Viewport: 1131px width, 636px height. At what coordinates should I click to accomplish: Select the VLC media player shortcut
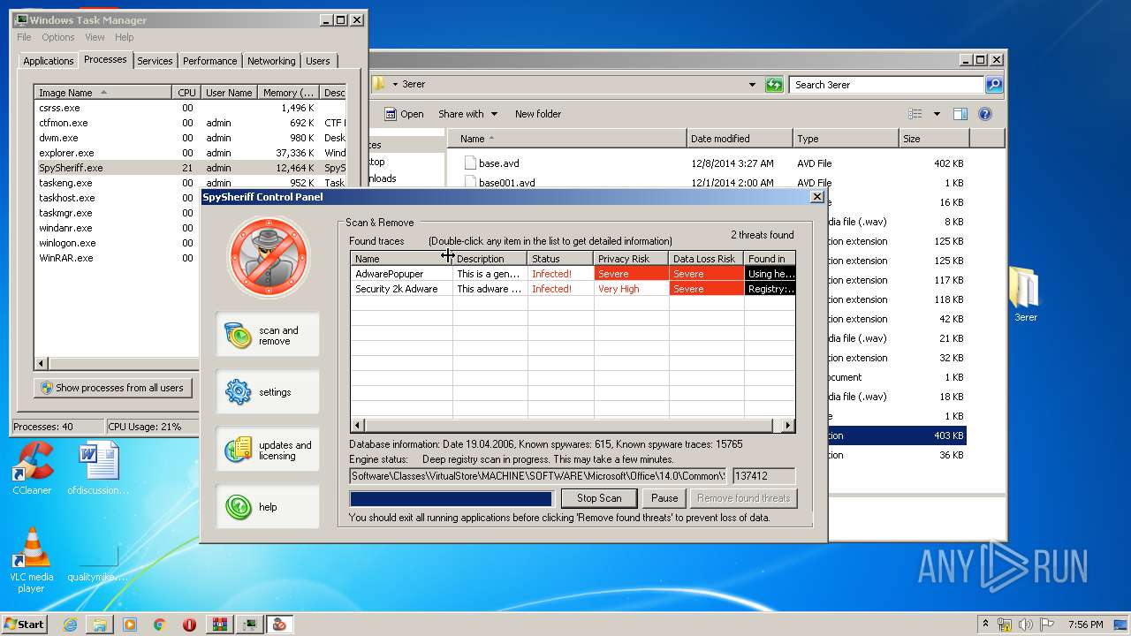(32, 560)
